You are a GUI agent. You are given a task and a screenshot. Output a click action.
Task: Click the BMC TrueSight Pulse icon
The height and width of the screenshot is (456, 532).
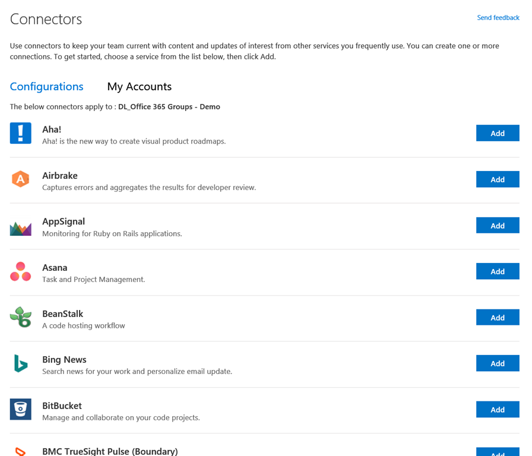click(21, 452)
